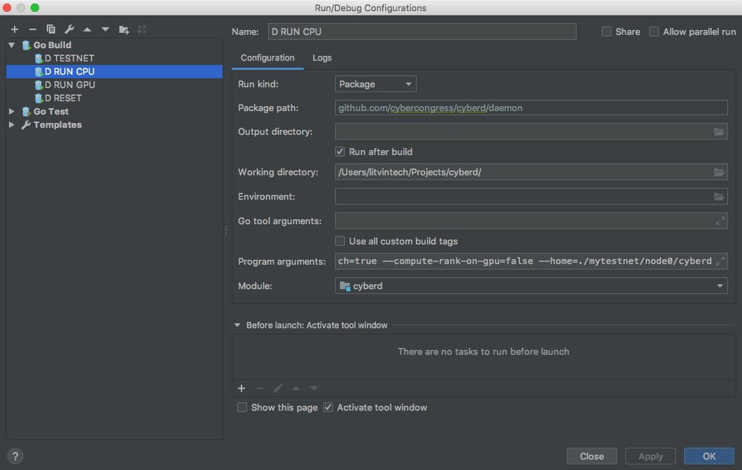Click into the Package path field
This screenshot has height=470, width=742.
click(530, 108)
